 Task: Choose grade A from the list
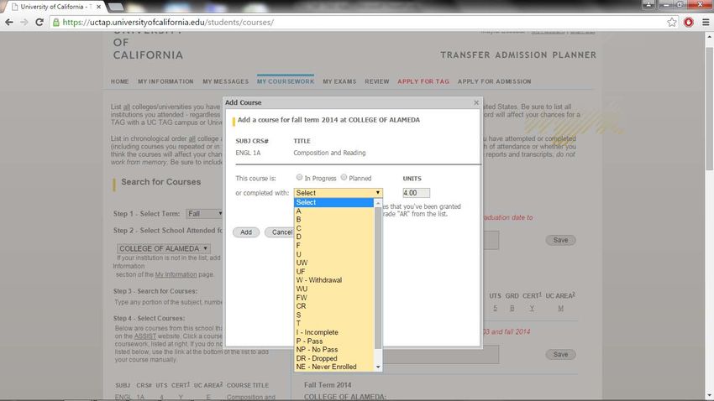333,211
